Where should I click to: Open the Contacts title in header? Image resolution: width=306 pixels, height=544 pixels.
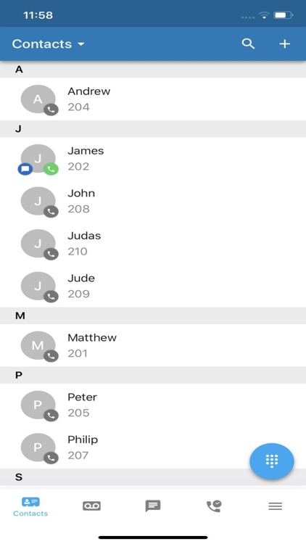42,44
